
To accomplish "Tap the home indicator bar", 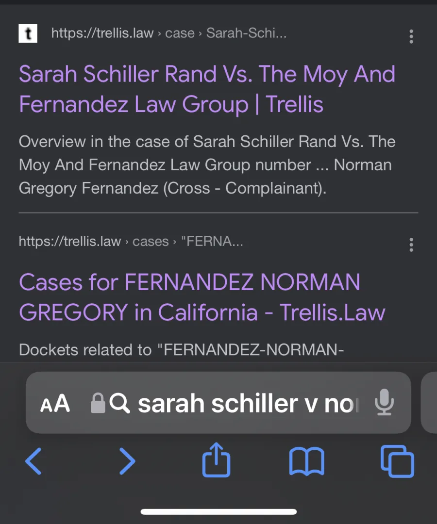I will [218, 511].
